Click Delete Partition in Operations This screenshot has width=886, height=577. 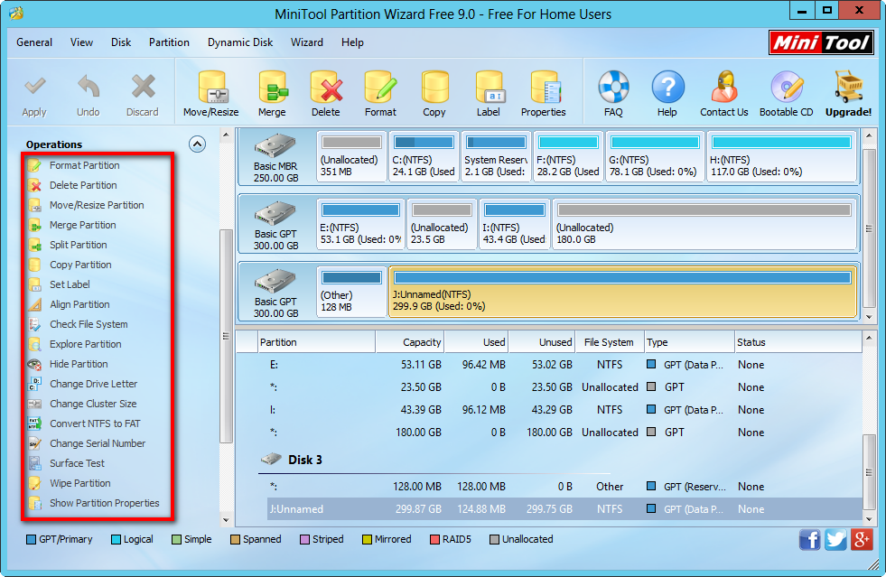pos(83,185)
